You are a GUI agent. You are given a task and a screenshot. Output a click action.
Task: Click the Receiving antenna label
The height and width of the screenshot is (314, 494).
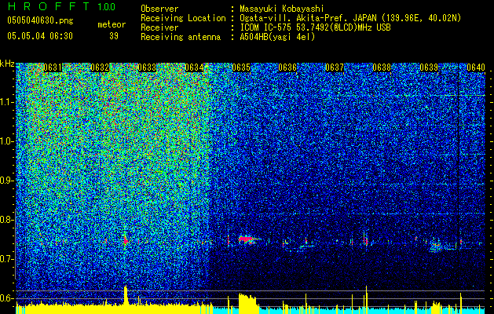click(x=181, y=37)
